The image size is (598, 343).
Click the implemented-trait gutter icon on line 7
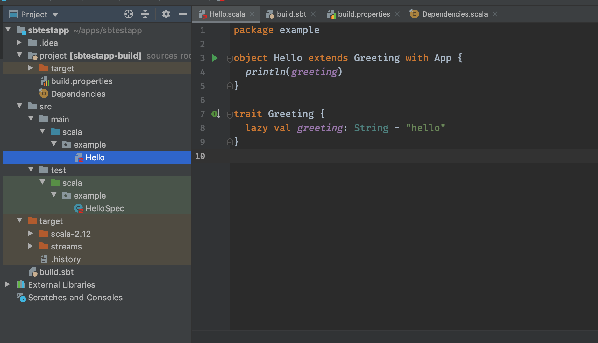pyautogui.click(x=216, y=114)
